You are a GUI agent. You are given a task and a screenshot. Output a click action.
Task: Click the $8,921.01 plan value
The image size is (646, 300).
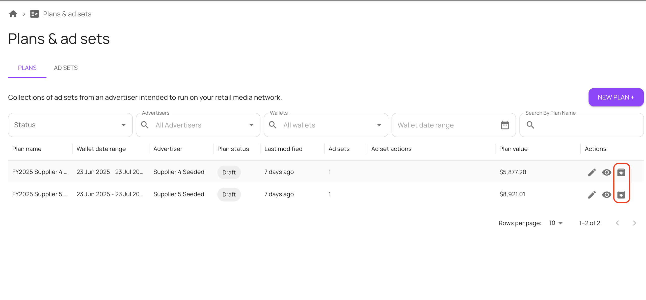point(512,194)
